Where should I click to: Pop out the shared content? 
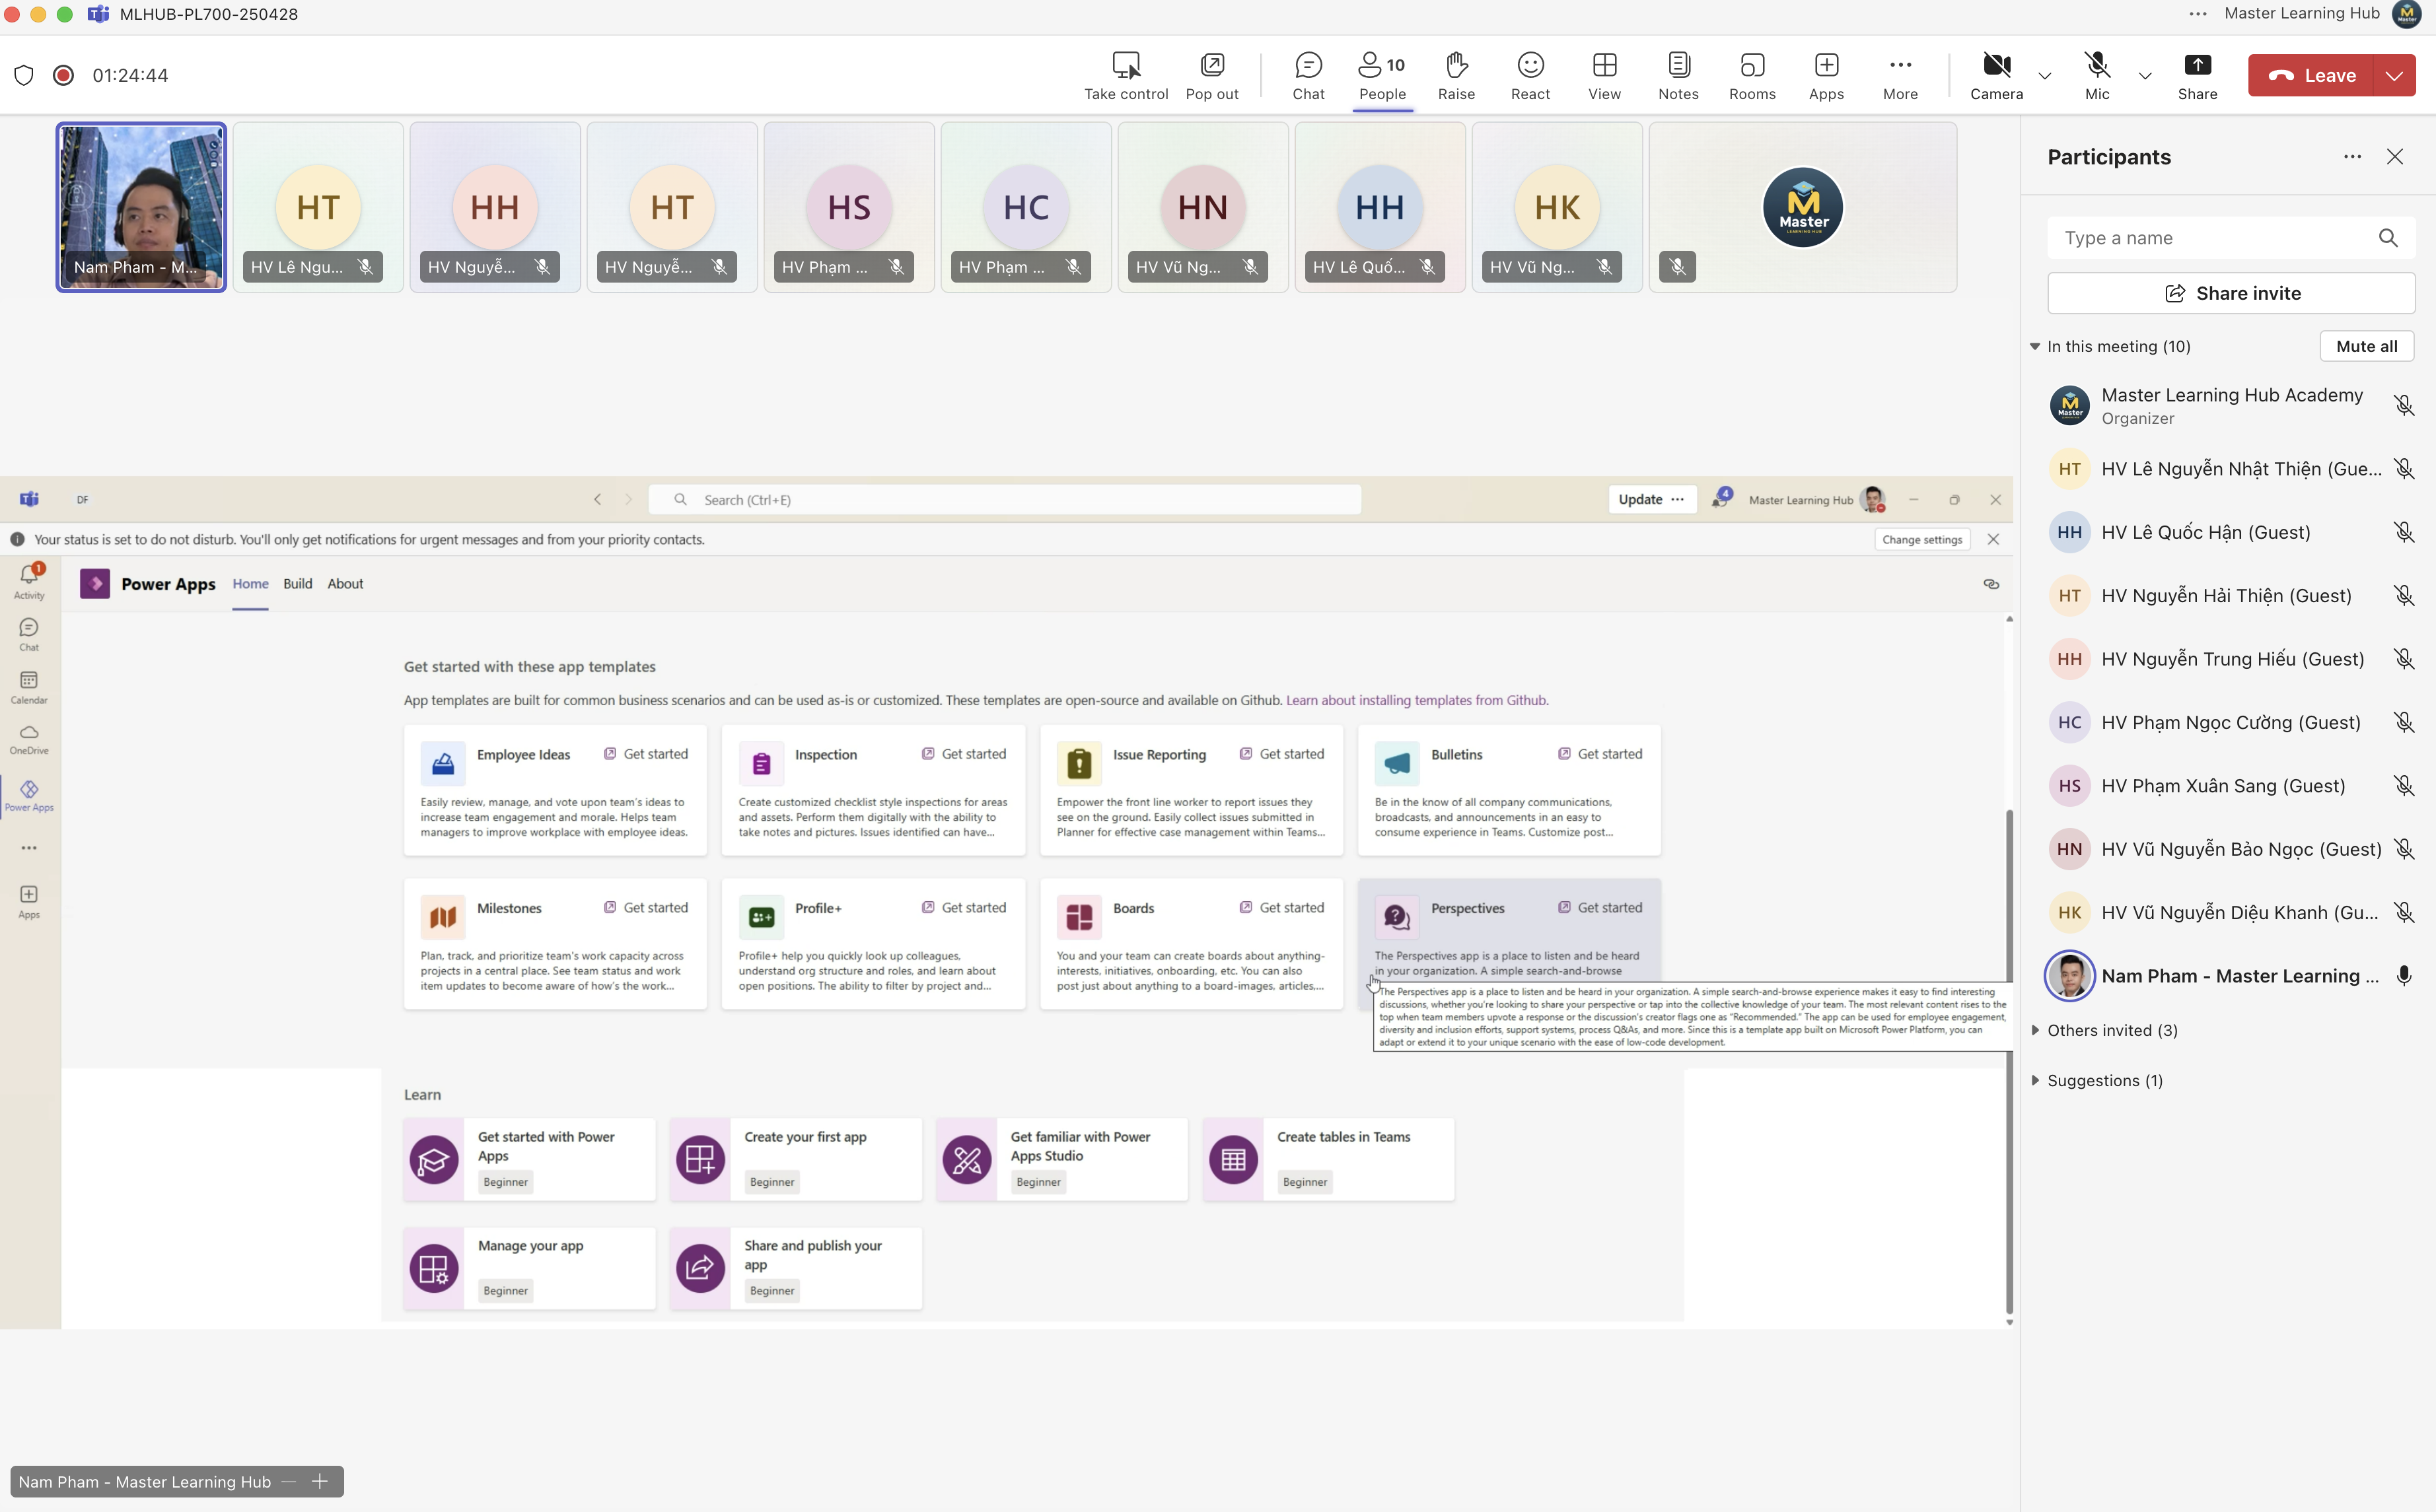1211,76
